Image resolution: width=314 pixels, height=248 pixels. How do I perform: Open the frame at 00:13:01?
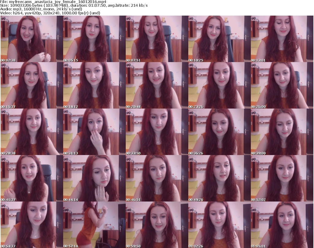click(282, 39)
